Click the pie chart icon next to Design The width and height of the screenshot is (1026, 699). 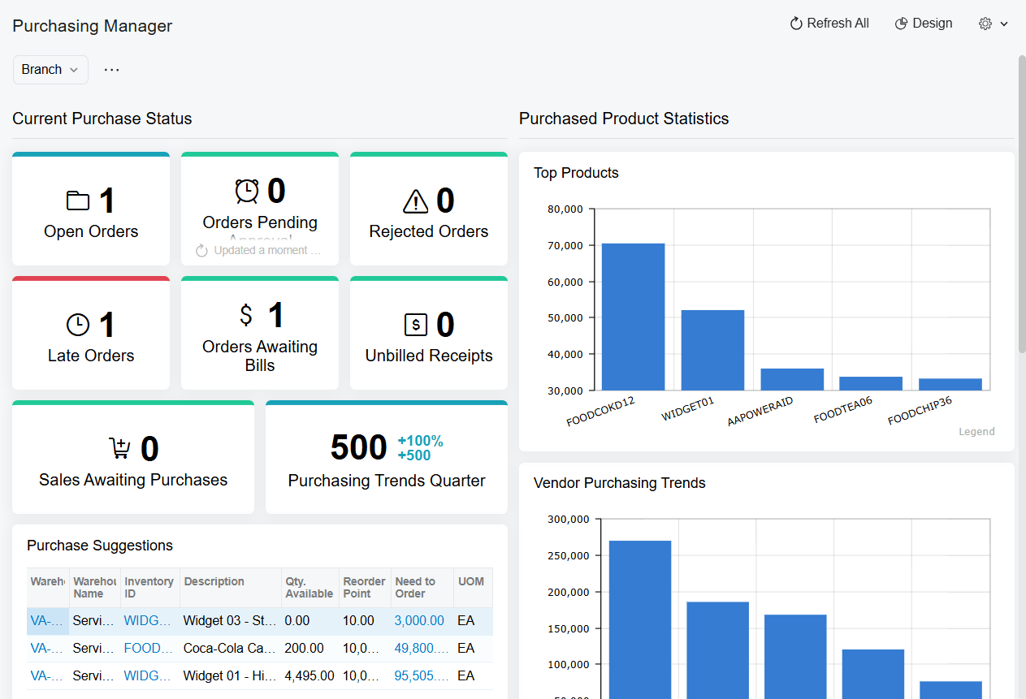tap(900, 23)
